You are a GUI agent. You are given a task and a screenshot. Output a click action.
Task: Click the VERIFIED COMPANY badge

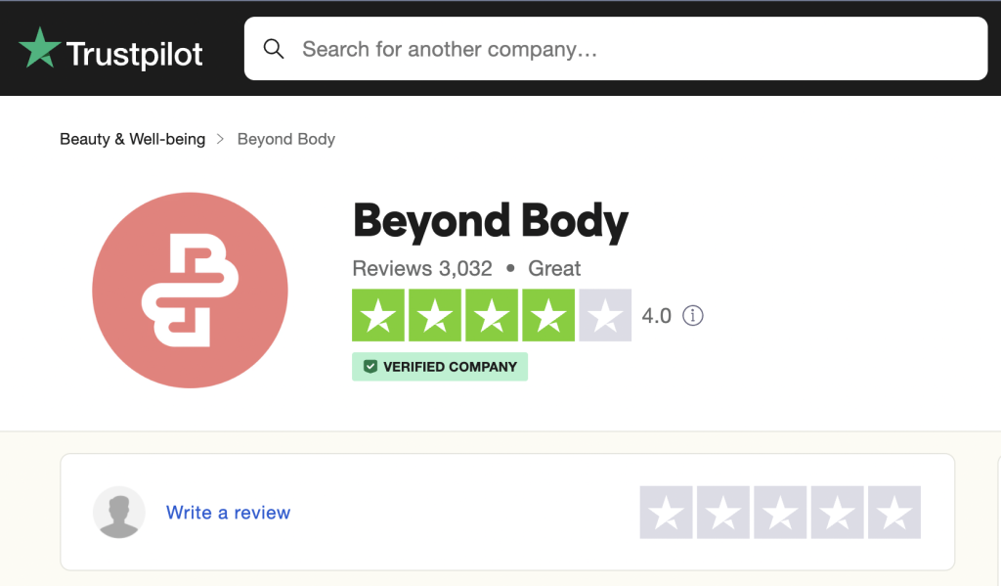tap(440, 367)
